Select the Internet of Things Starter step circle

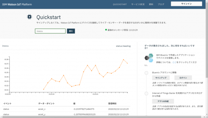tap(147, 94)
